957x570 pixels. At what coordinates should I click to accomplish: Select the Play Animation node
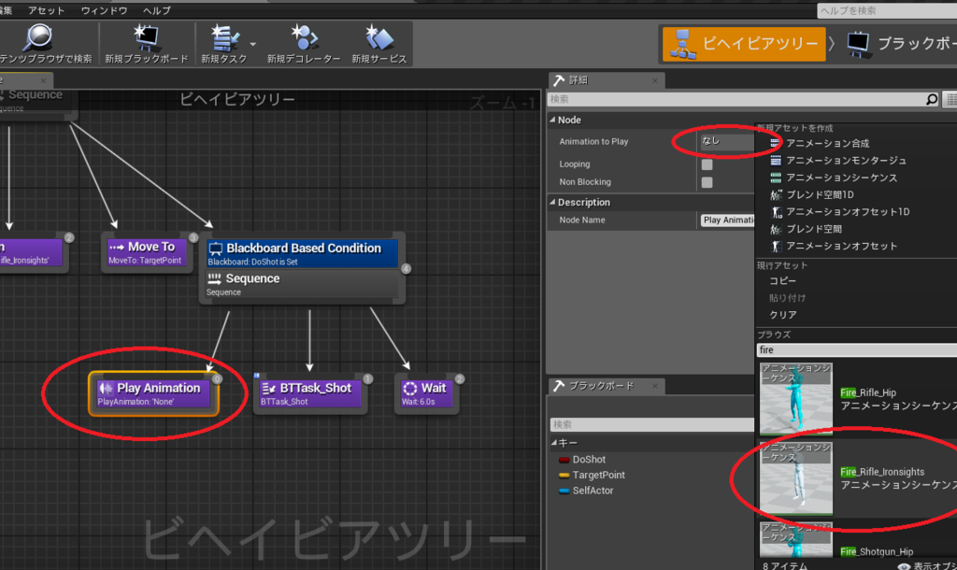click(154, 393)
